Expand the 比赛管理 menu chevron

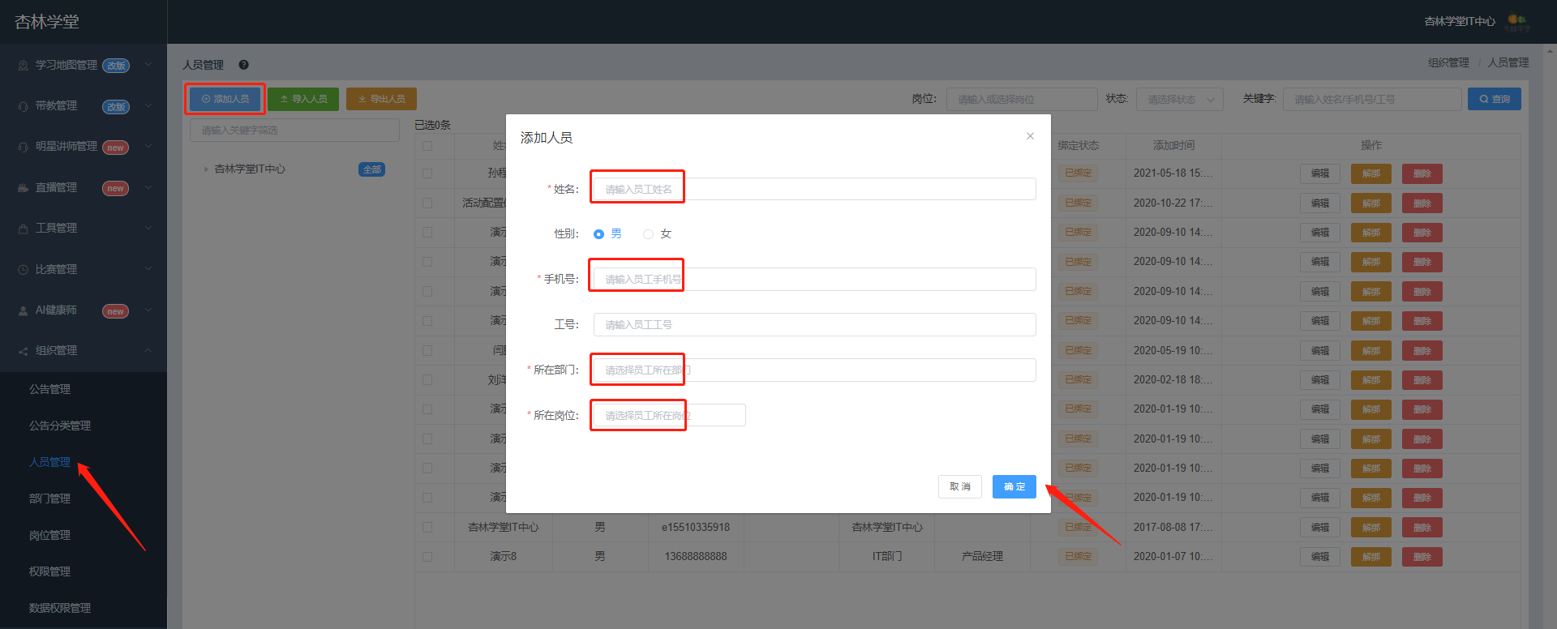pos(148,269)
